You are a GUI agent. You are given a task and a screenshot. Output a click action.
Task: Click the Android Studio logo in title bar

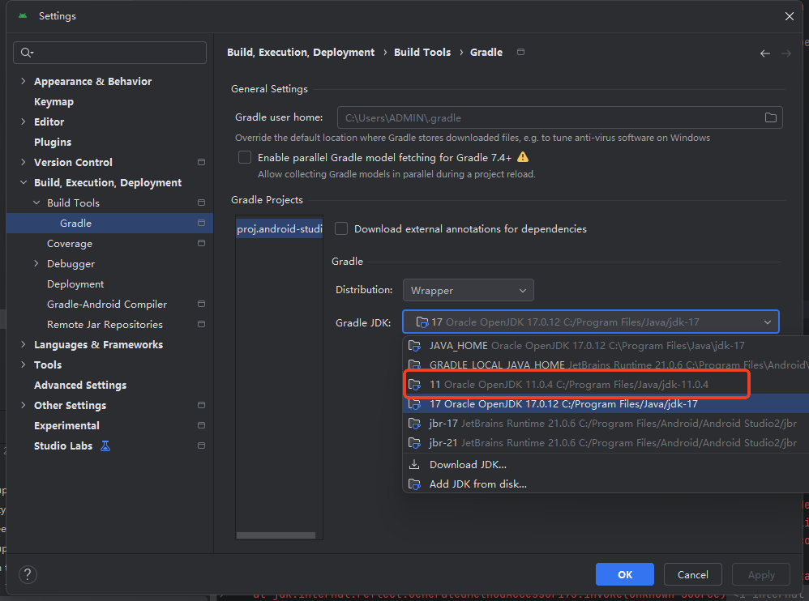[23, 16]
